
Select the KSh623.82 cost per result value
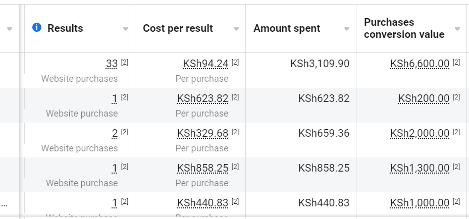[x=202, y=98]
